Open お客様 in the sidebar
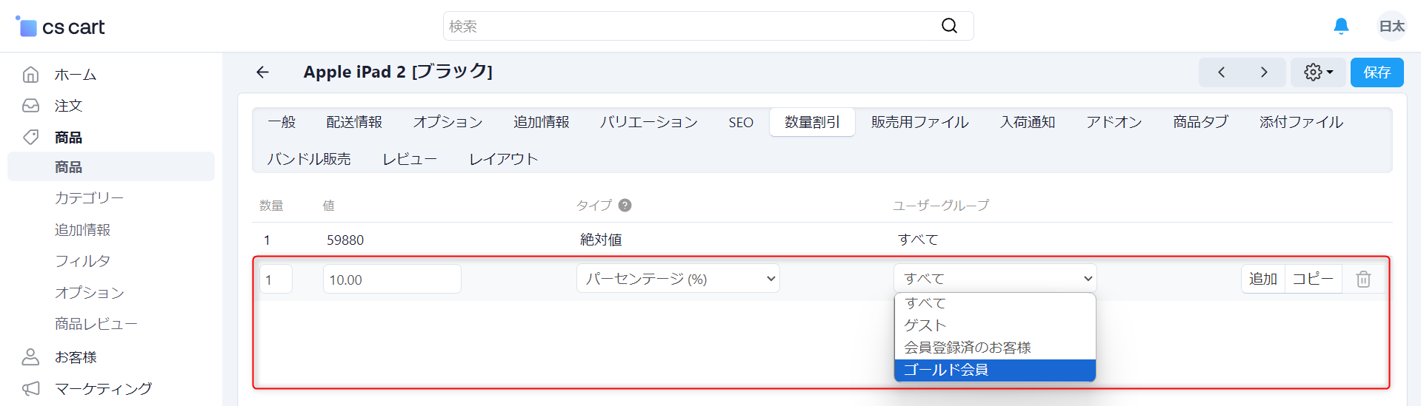The image size is (1421, 406). [x=76, y=357]
